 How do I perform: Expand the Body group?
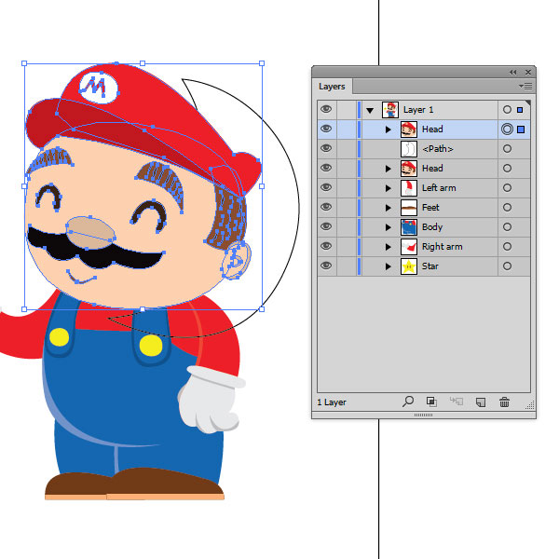pos(389,227)
